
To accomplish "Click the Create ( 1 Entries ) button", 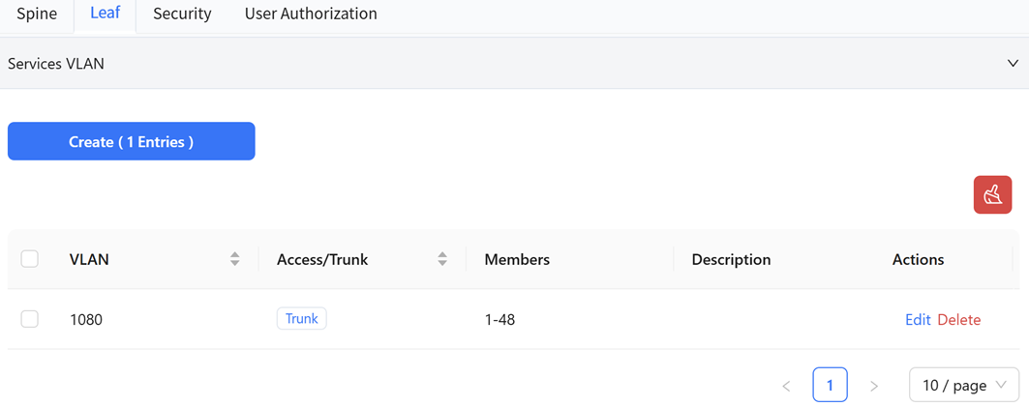I will 132,141.
